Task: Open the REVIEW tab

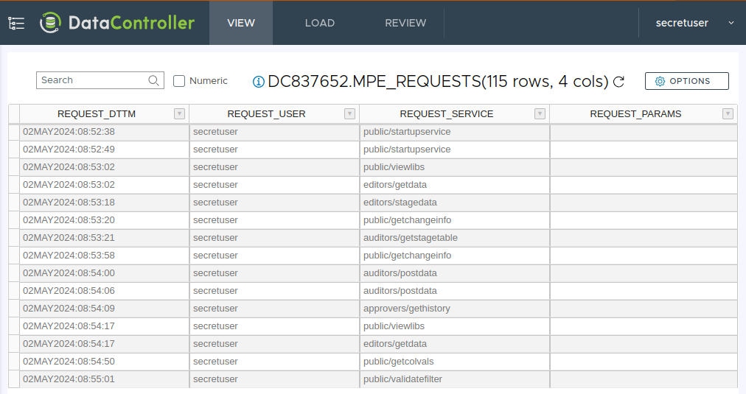Action: point(405,23)
